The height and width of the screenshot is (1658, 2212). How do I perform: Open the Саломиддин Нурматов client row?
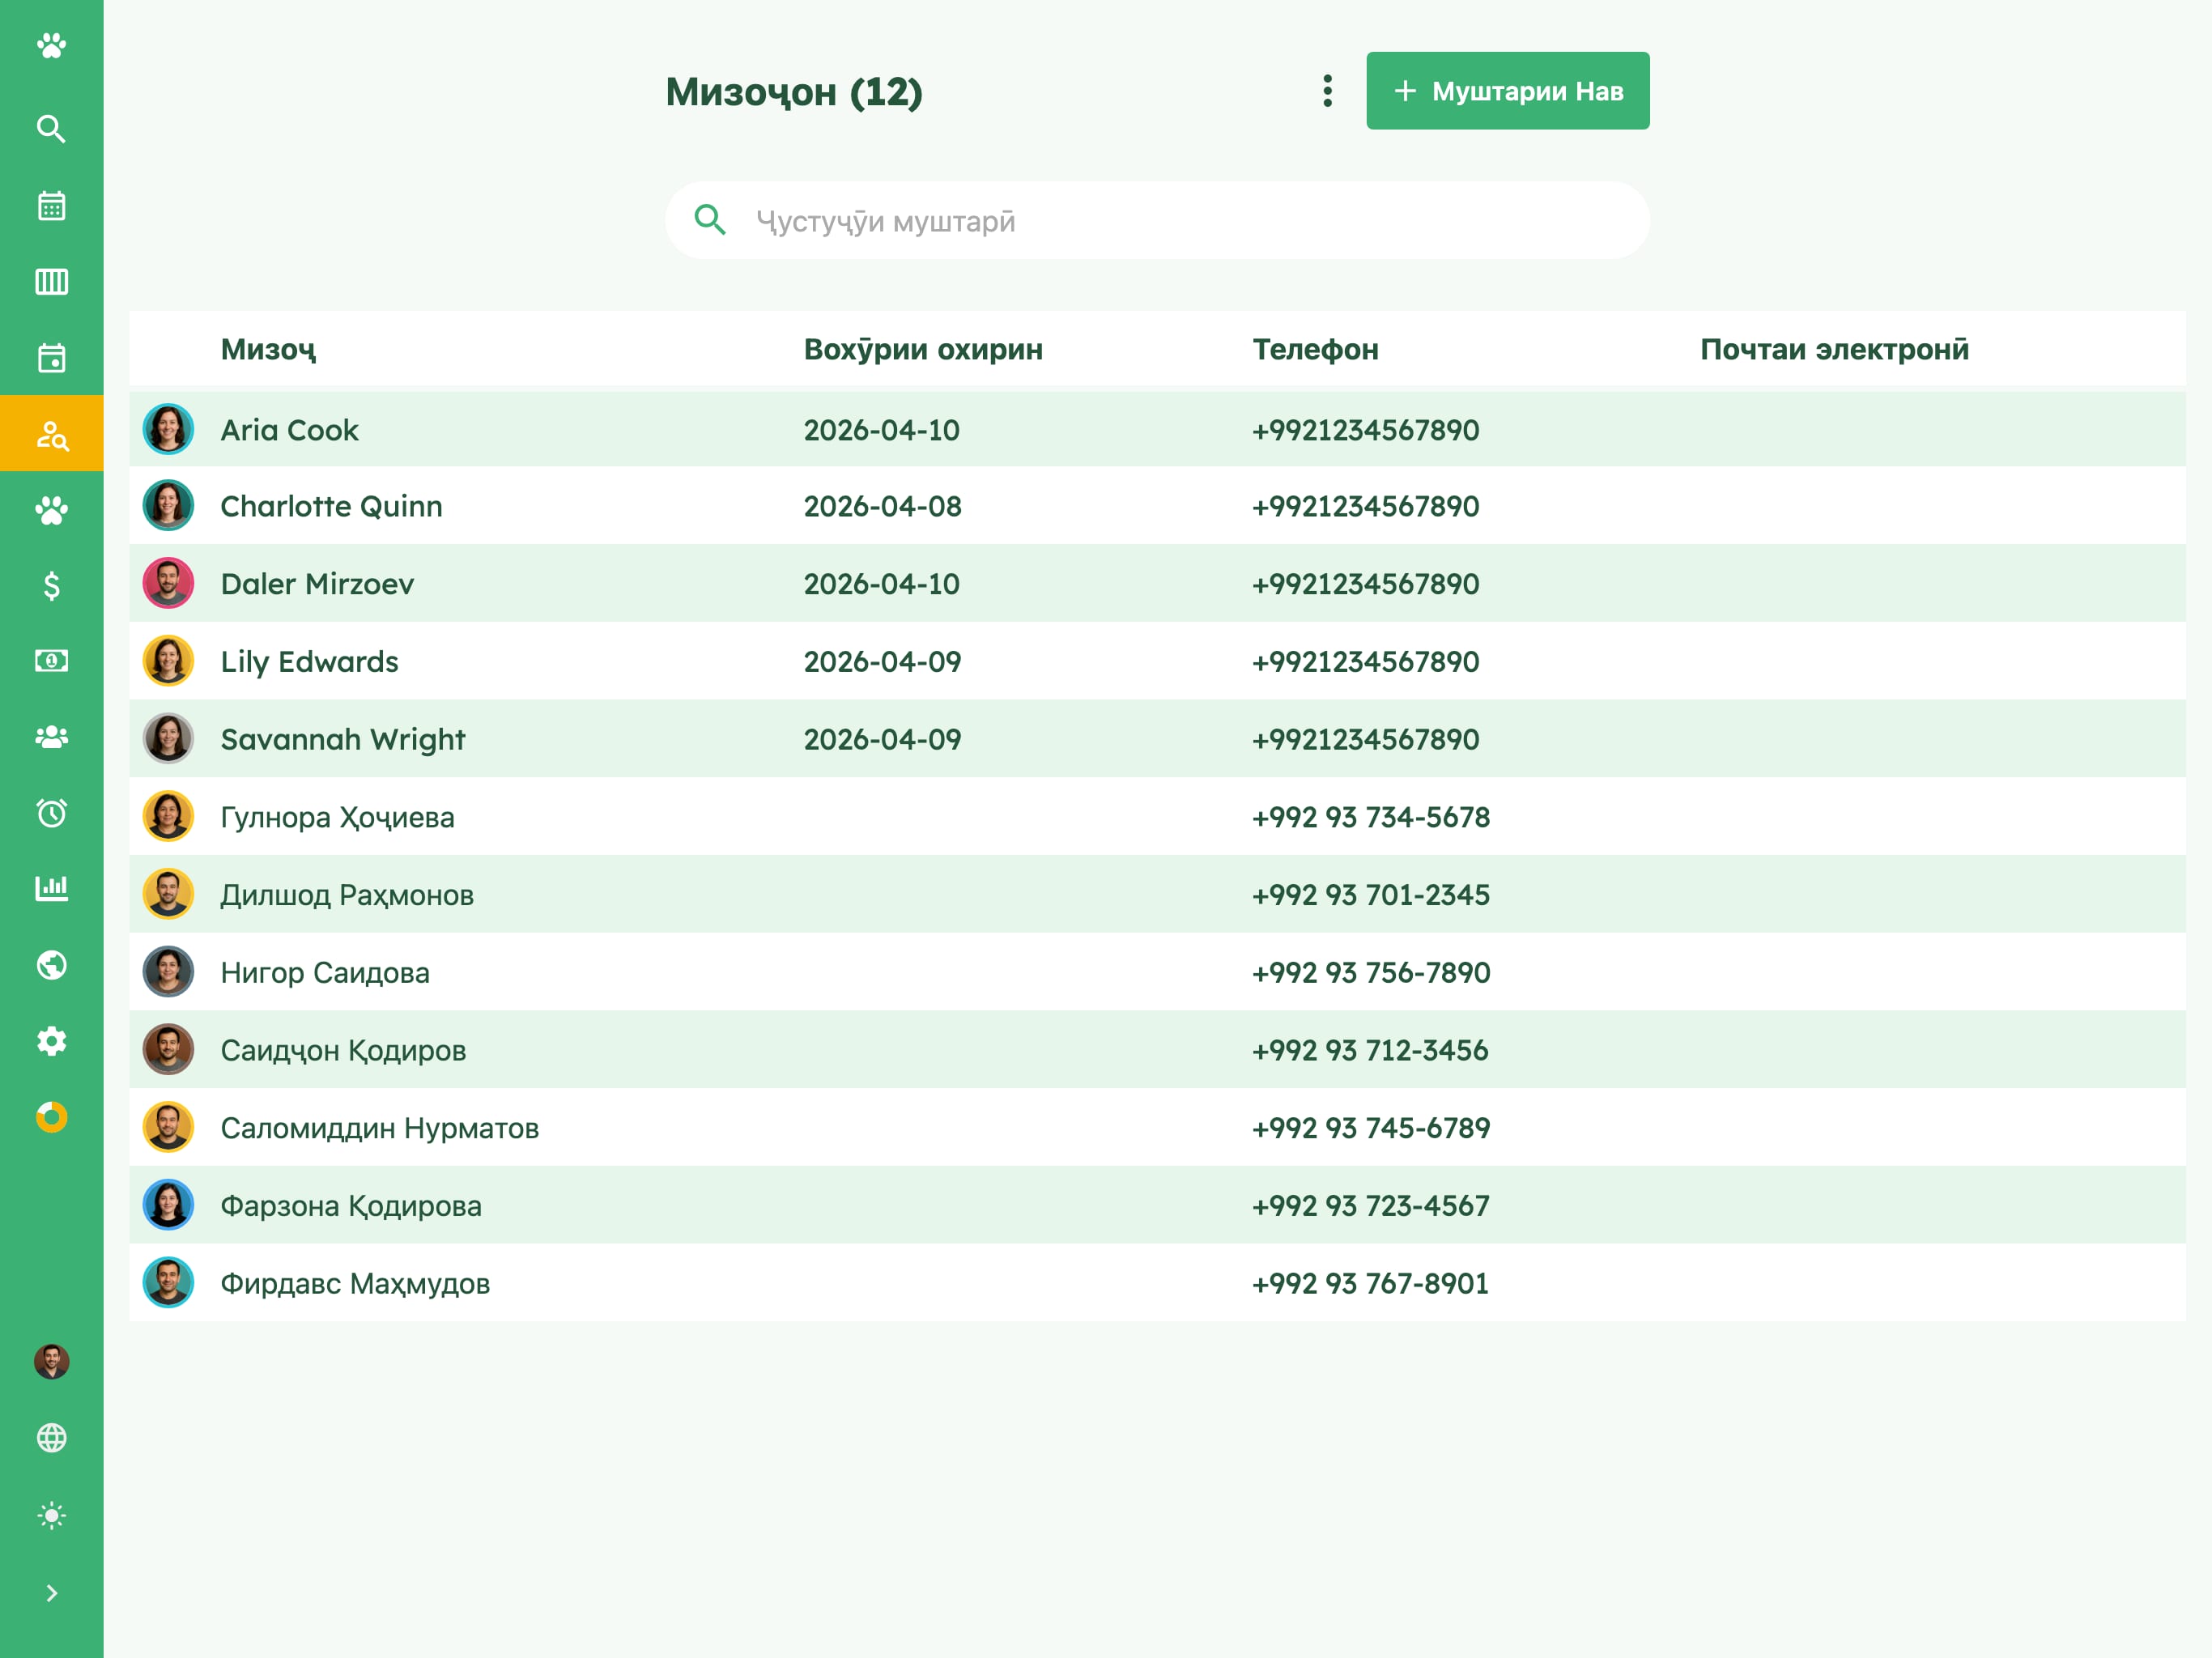tap(1157, 1128)
